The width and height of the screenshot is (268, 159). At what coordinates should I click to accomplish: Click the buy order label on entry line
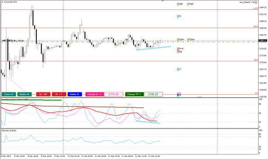(x=13, y=41)
